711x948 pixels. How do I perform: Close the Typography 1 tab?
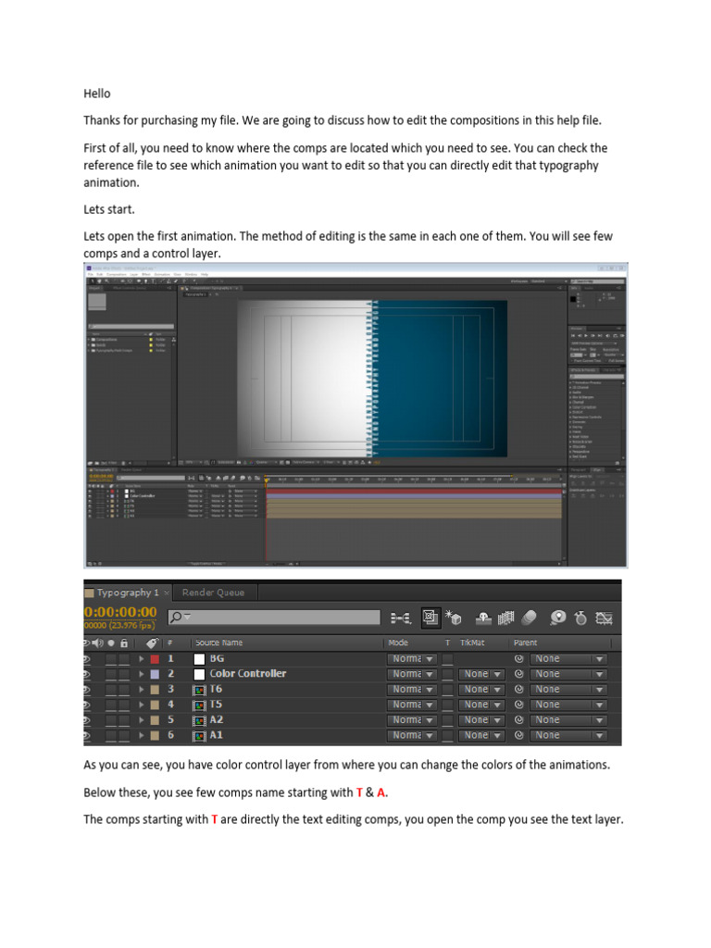pyautogui.click(x=167, y=593)
